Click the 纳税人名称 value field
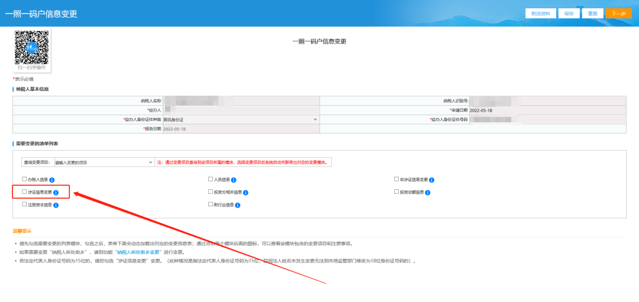 (240, 101)
